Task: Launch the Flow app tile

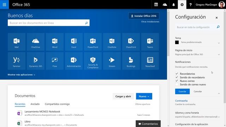Action: coord(55,61)
